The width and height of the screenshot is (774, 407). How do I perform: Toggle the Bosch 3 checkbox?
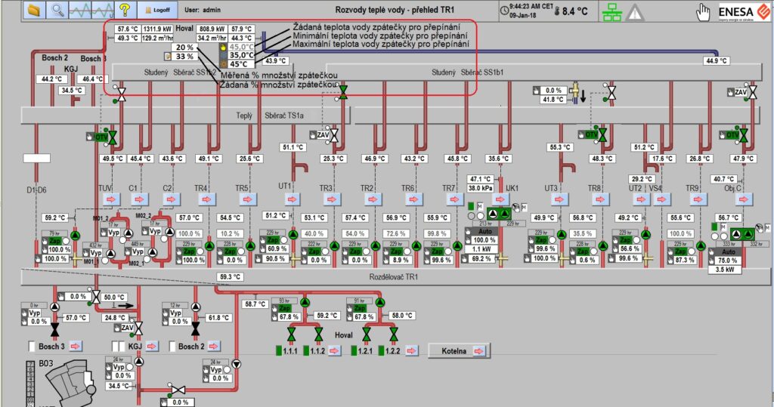point(32,347)
